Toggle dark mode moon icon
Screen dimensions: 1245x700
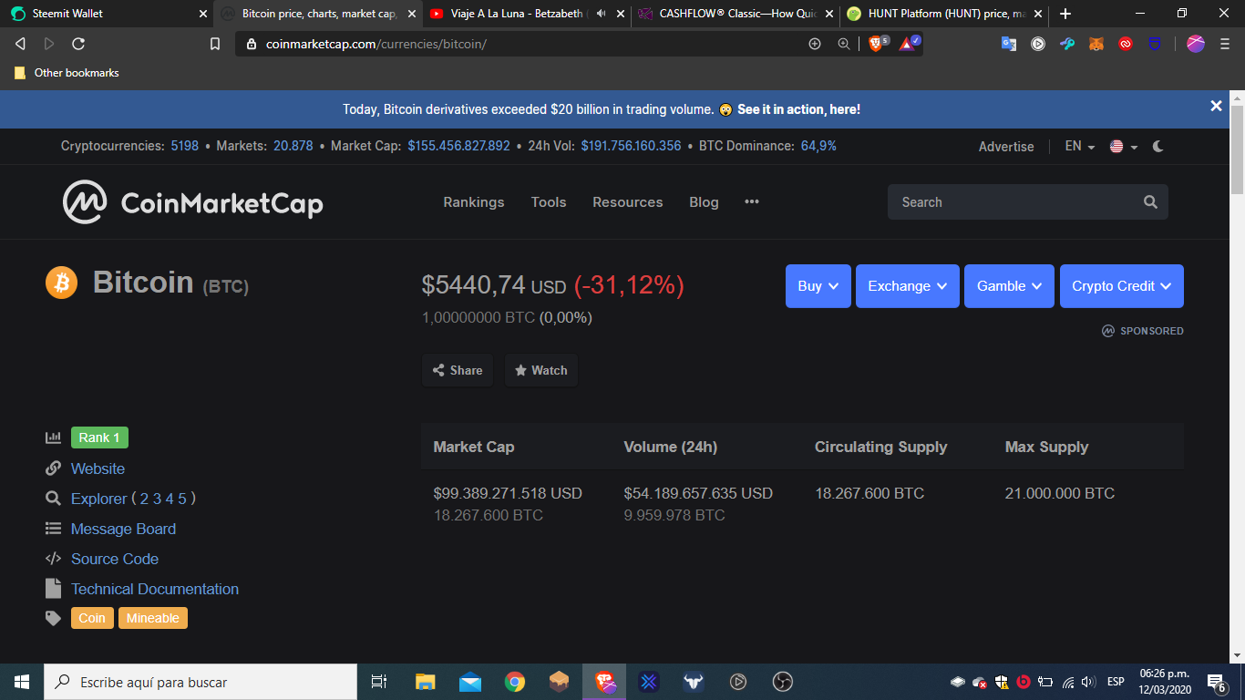pyautogui.click(x=1158, y=146)
